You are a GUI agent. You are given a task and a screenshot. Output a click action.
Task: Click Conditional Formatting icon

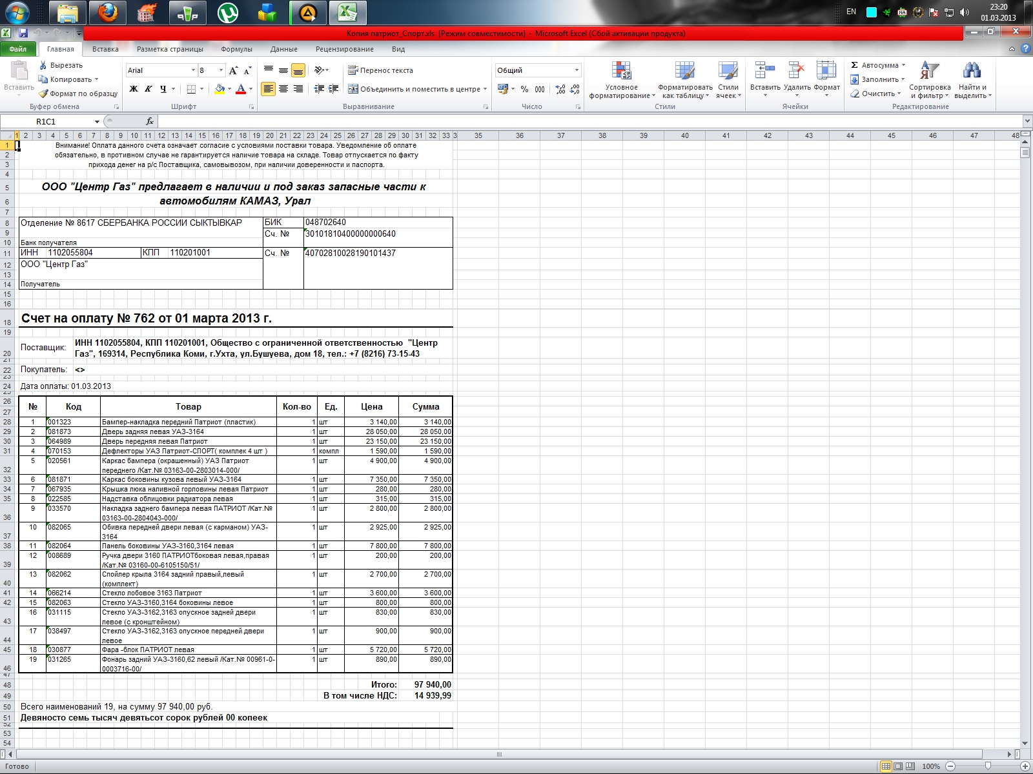621,71
